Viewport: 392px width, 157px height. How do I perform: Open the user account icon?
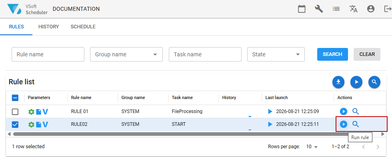[x=371, y=9]
